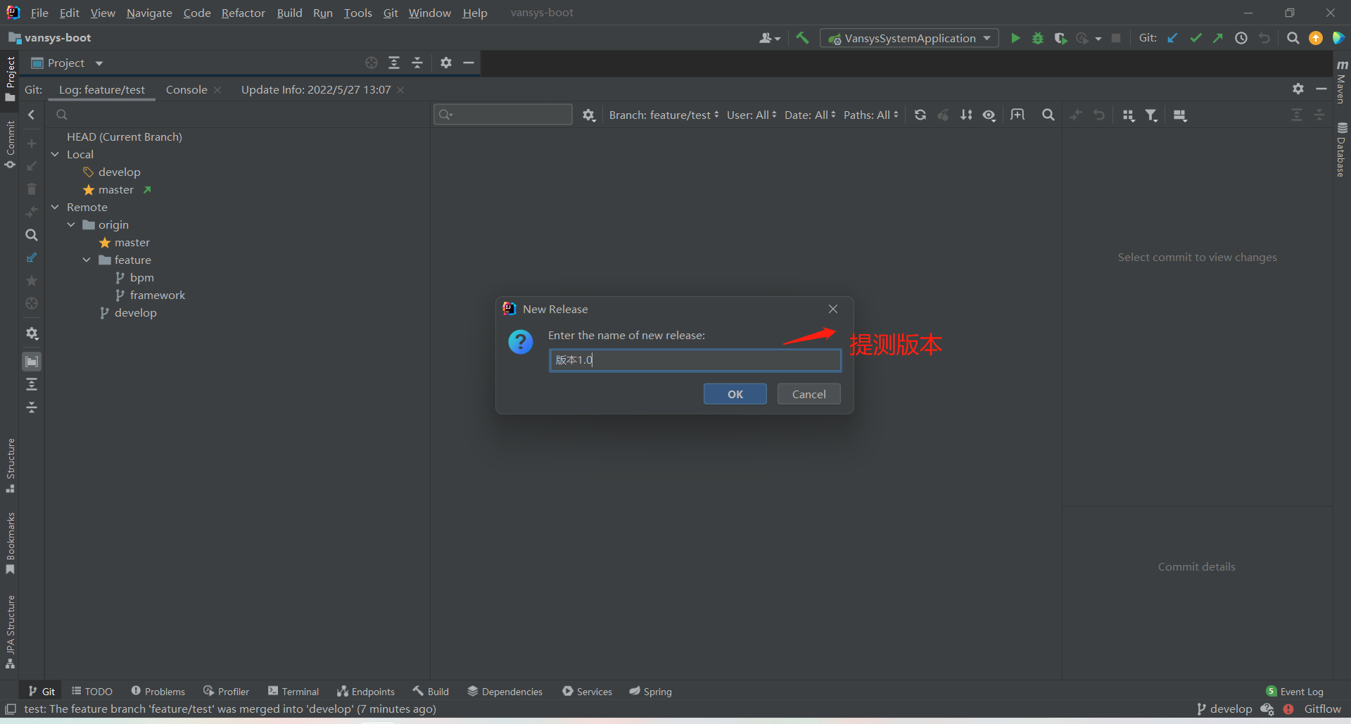Toggle the eye view options icon
This screenshot has width=1351, height=724.
tap(989, 115)
